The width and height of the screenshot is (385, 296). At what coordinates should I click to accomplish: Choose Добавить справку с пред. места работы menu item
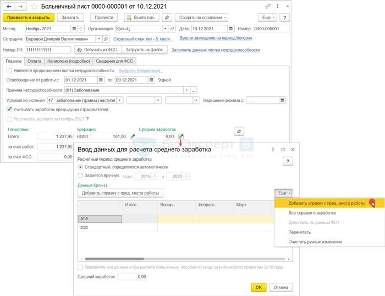[x=329, y=204]
